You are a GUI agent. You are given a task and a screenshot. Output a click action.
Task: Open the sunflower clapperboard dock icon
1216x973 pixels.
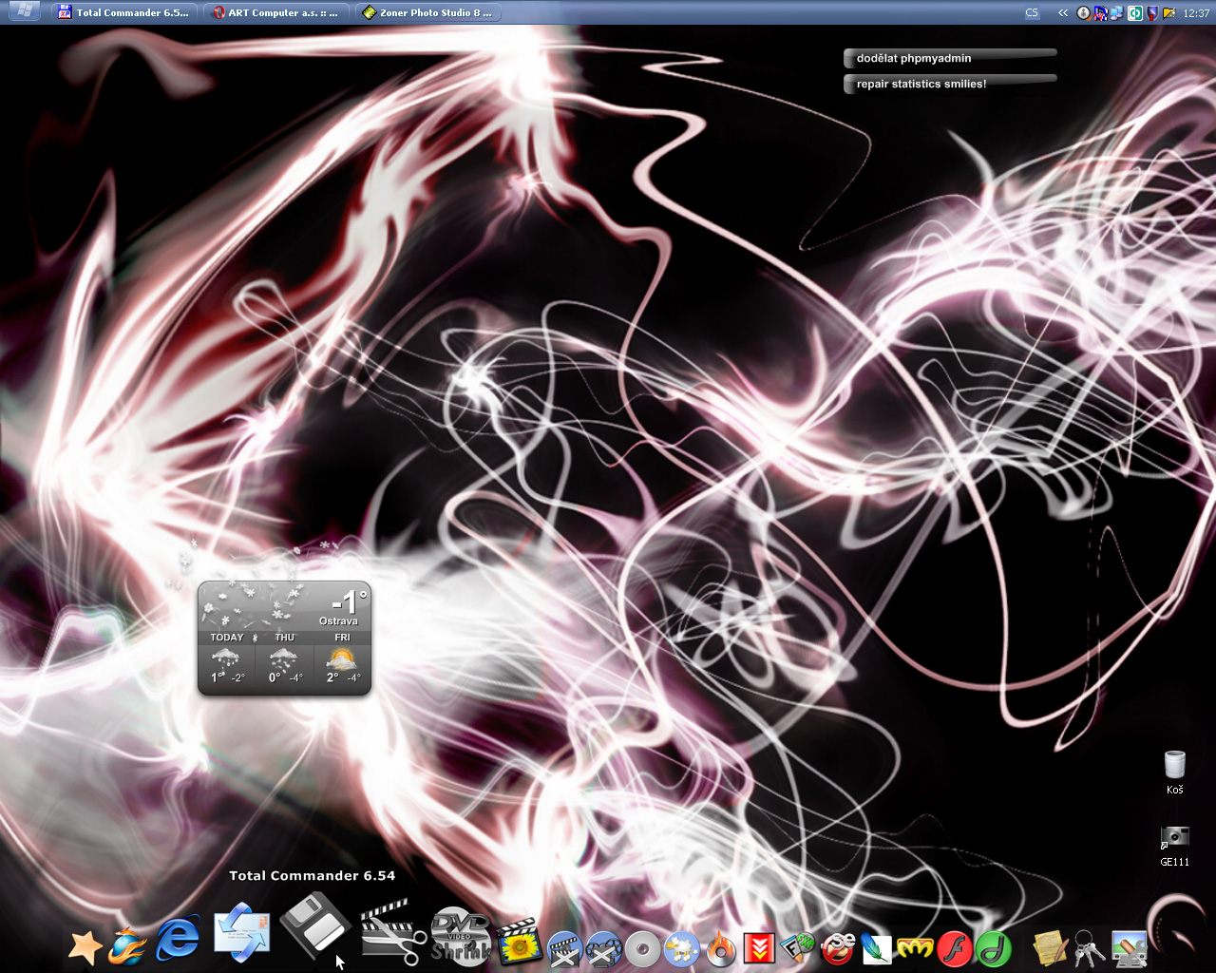pyautogui.click(x=519, y=942)
